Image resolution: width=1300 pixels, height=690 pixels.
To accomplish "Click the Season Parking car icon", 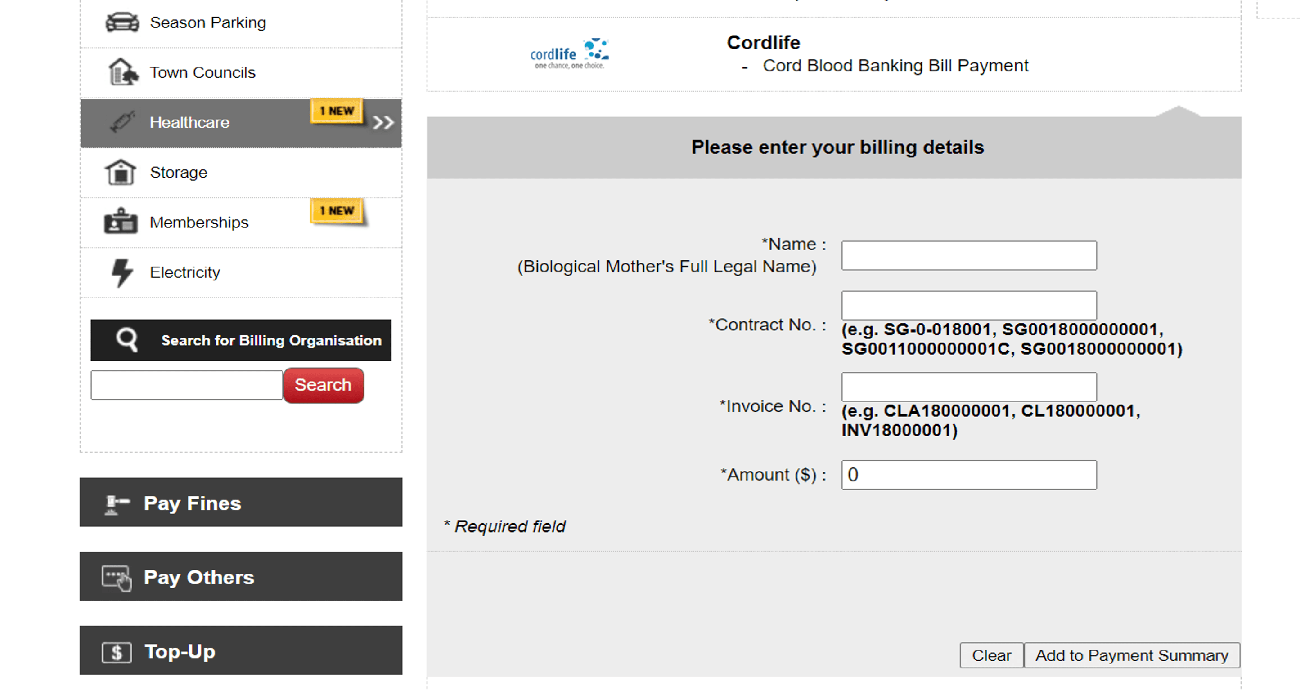I will click(121, 22).
